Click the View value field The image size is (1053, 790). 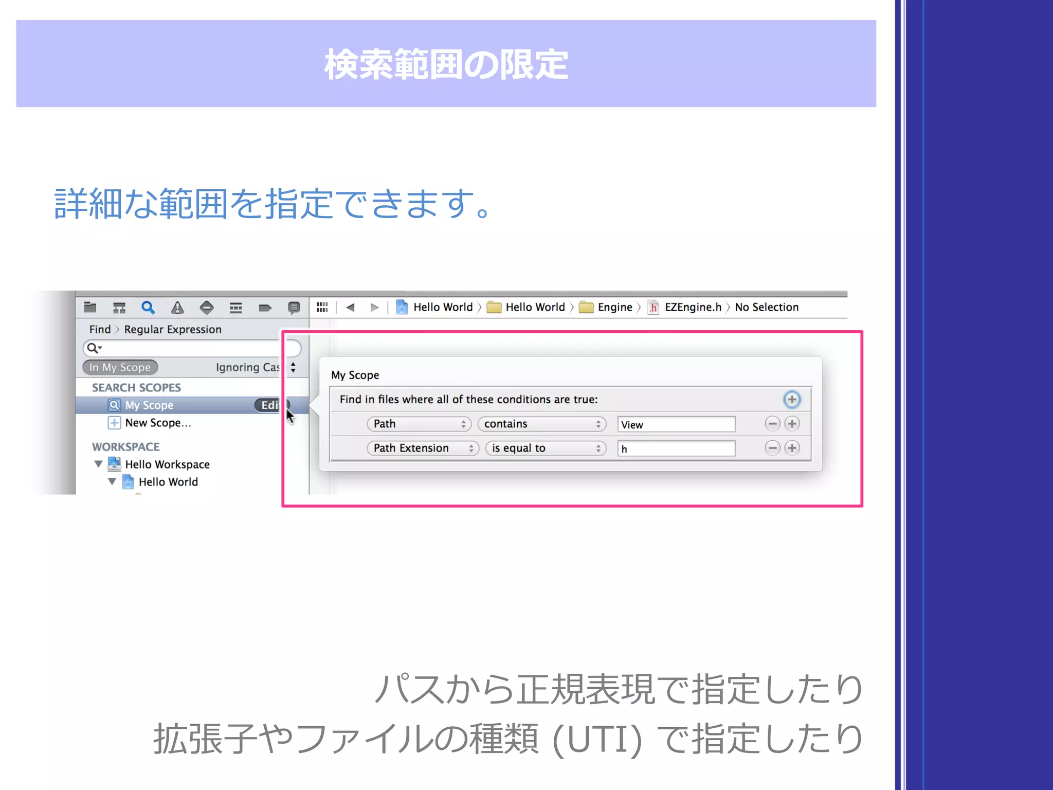pyautogui.click(x=676, y=424)
